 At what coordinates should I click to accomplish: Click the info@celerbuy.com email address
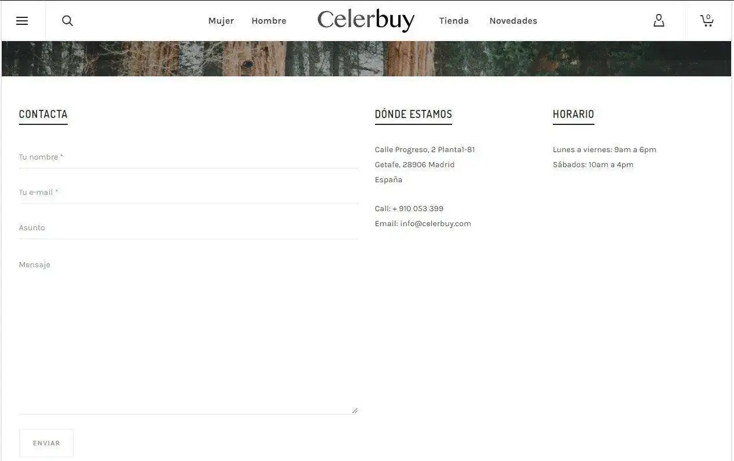pos(435,224)
